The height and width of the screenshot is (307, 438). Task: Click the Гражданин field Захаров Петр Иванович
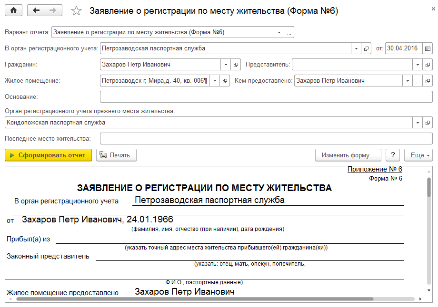[x=160, y=65]
